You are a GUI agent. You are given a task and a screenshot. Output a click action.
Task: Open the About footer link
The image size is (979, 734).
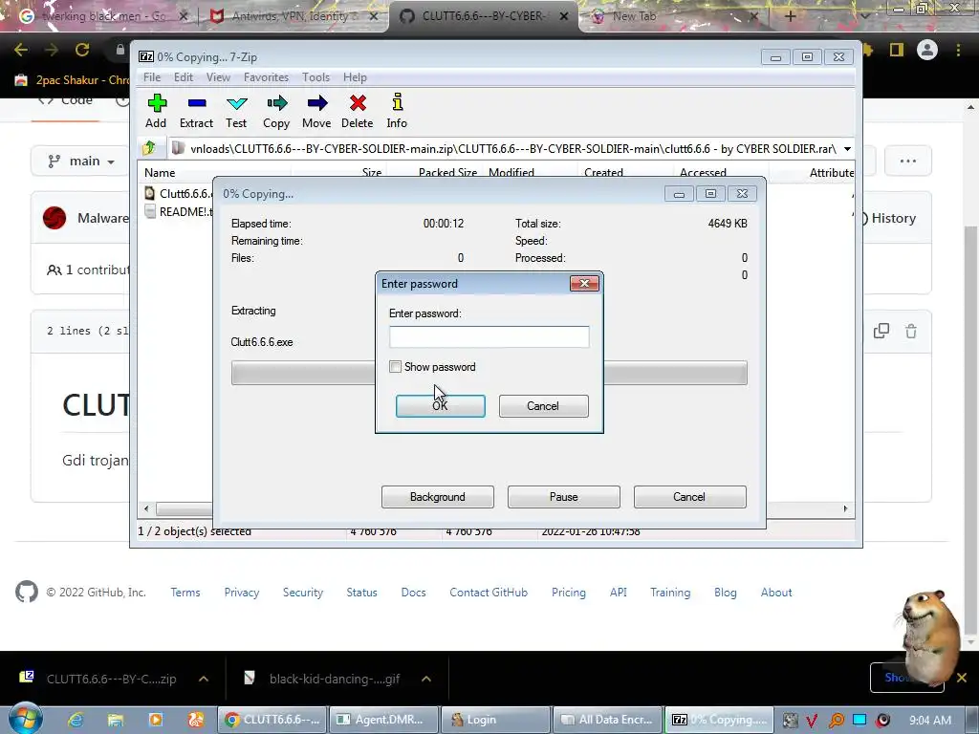(776, 593)
